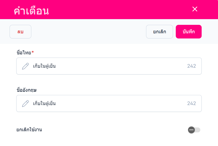Focus the ชื่ออังกฤษ text input
The image size is (218, 146).
point(109,103)
